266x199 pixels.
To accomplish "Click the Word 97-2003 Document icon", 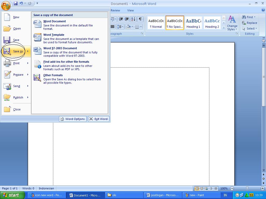I will pos(37,51).
